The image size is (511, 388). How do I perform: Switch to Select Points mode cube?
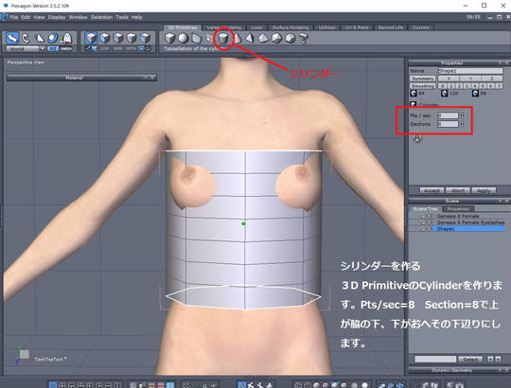point(132,38)
